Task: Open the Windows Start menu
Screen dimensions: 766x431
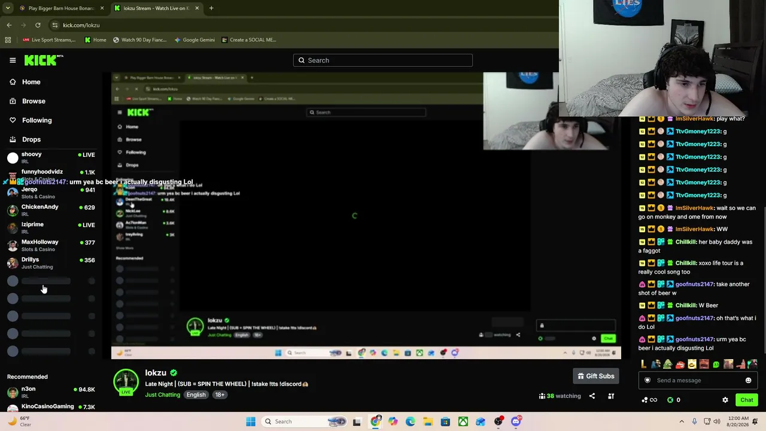Action: 251,421
